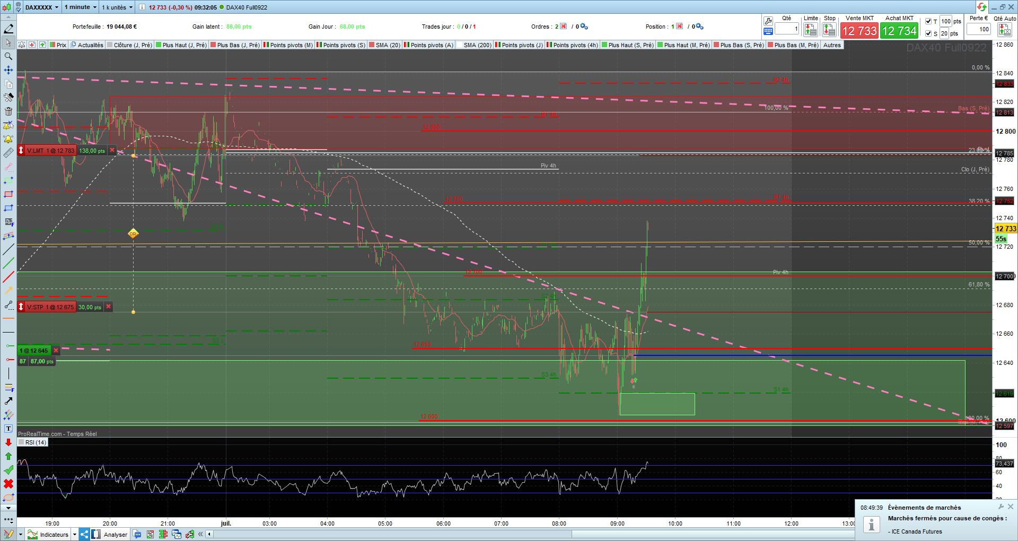Screen dimensions: 1018x541
Task: Toggle the SMA (20) indicator
Action: click(385, 45)
